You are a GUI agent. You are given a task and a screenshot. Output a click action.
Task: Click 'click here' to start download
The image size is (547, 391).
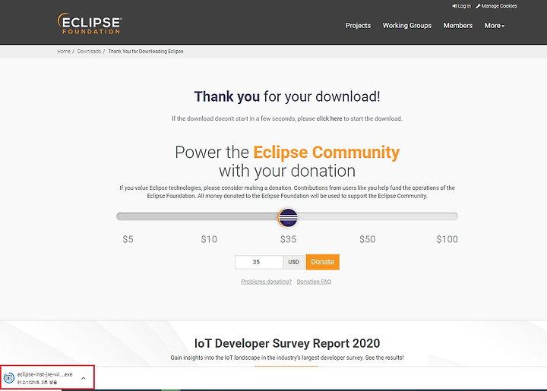[x=329, y=118]
